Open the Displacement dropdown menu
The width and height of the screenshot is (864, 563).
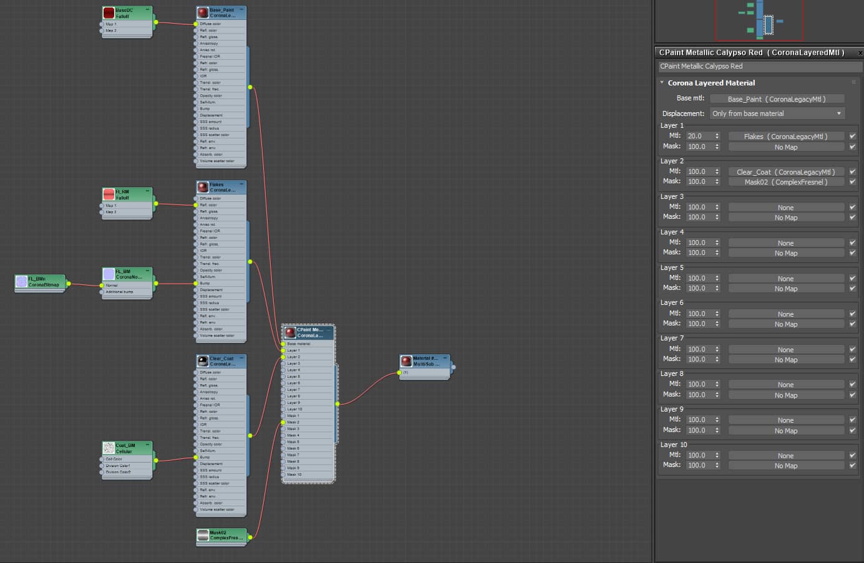pos(777,113)
